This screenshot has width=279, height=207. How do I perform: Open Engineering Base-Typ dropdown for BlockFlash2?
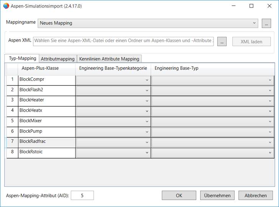213,90
